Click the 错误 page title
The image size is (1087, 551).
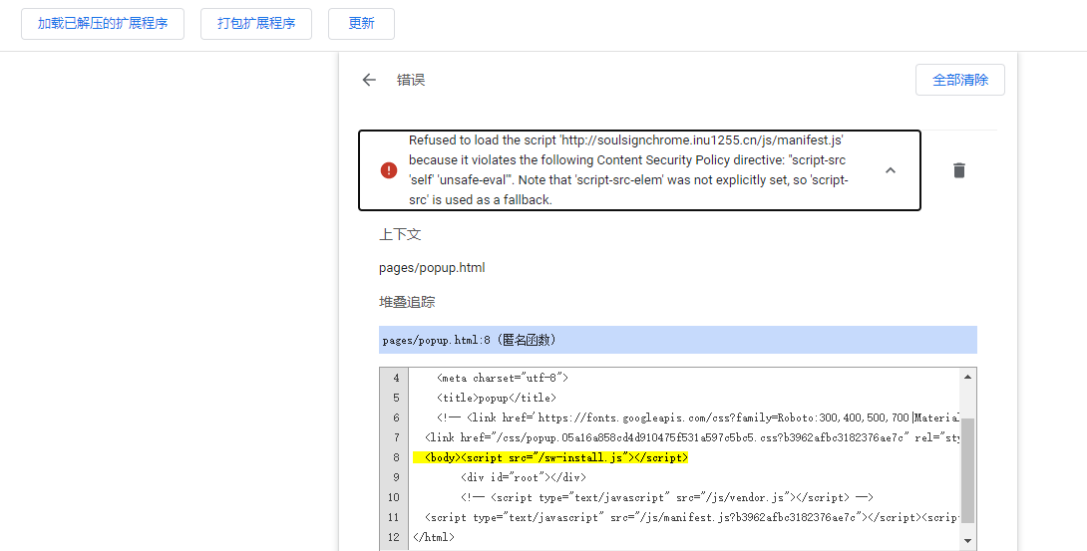tap(411, 80)
